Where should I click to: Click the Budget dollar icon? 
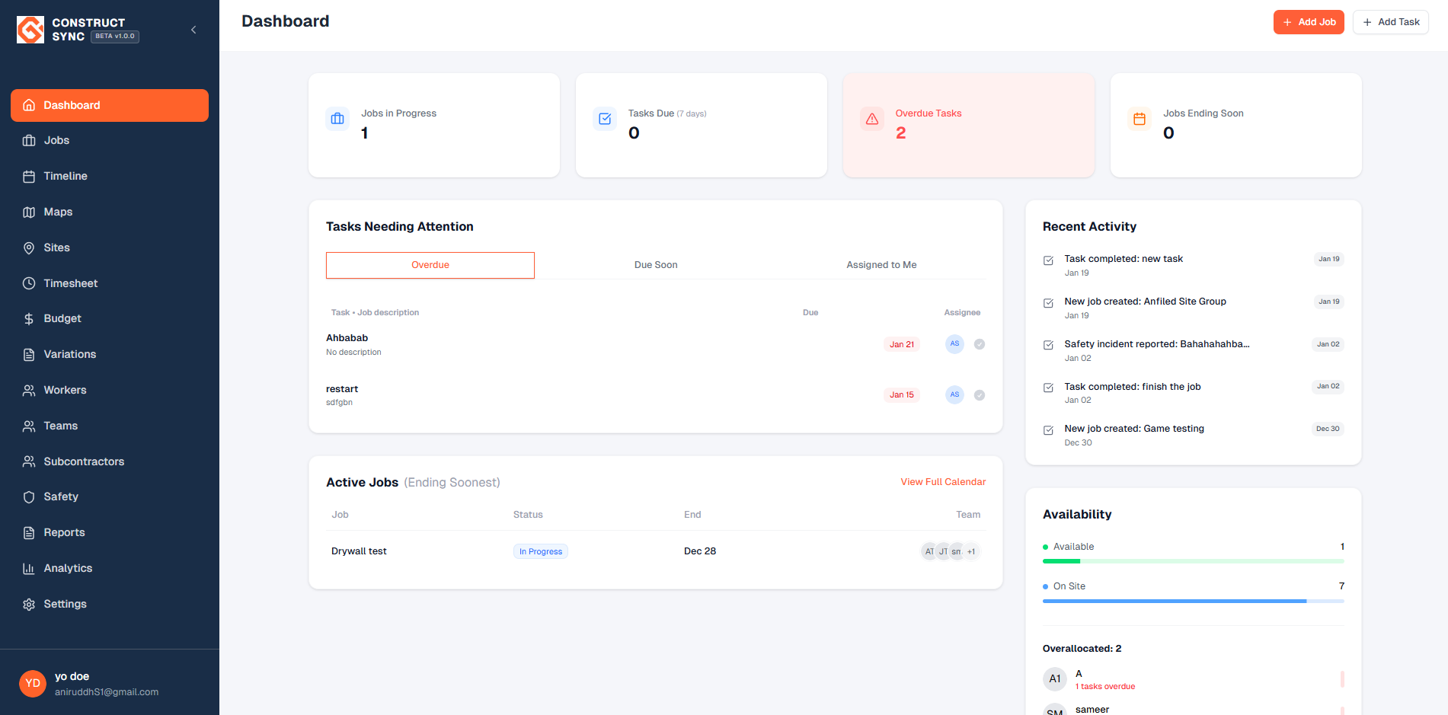pyautogui.click(x=29, y=318)
